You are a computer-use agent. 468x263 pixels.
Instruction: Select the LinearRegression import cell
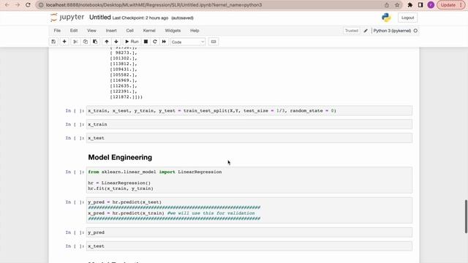[249, 180]
